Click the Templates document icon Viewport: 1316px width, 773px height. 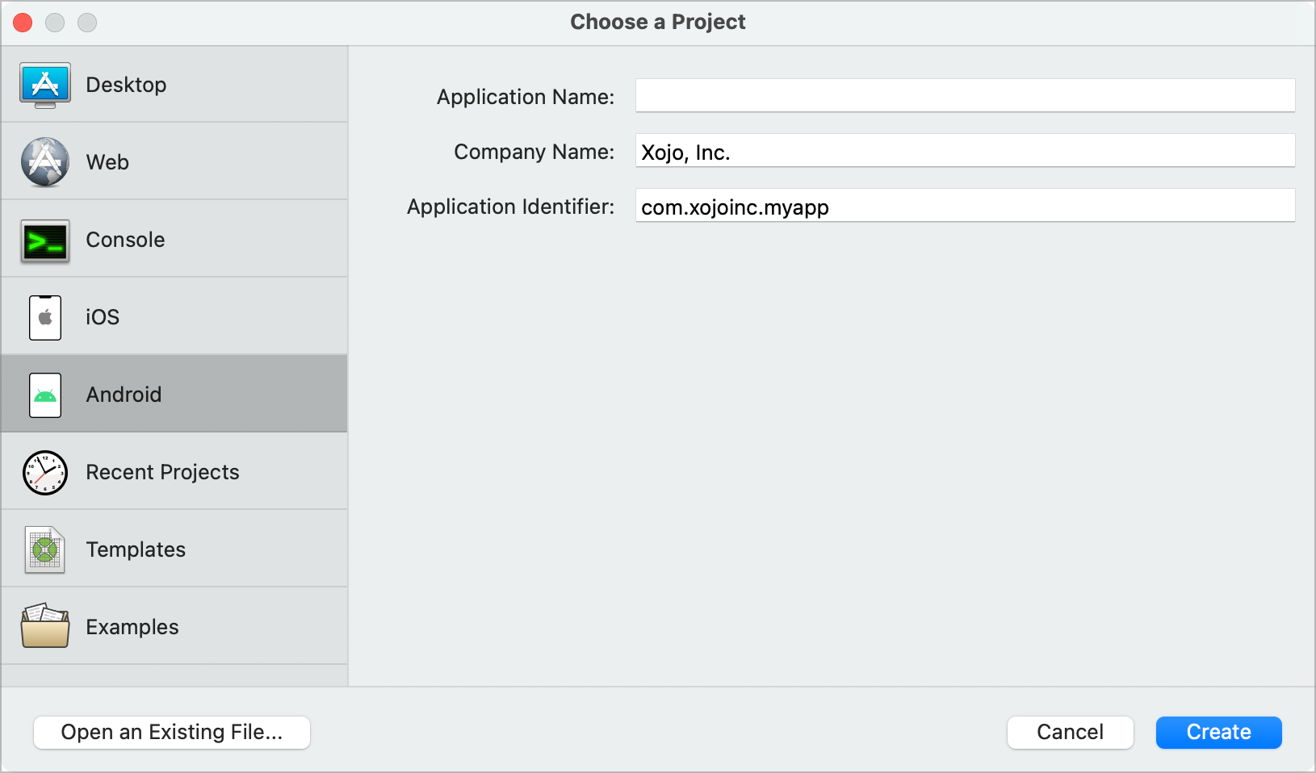(x=45, y=549)
